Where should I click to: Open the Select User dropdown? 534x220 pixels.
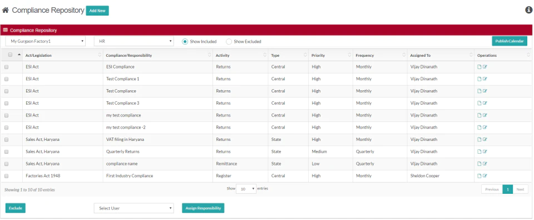coord(134,208)
